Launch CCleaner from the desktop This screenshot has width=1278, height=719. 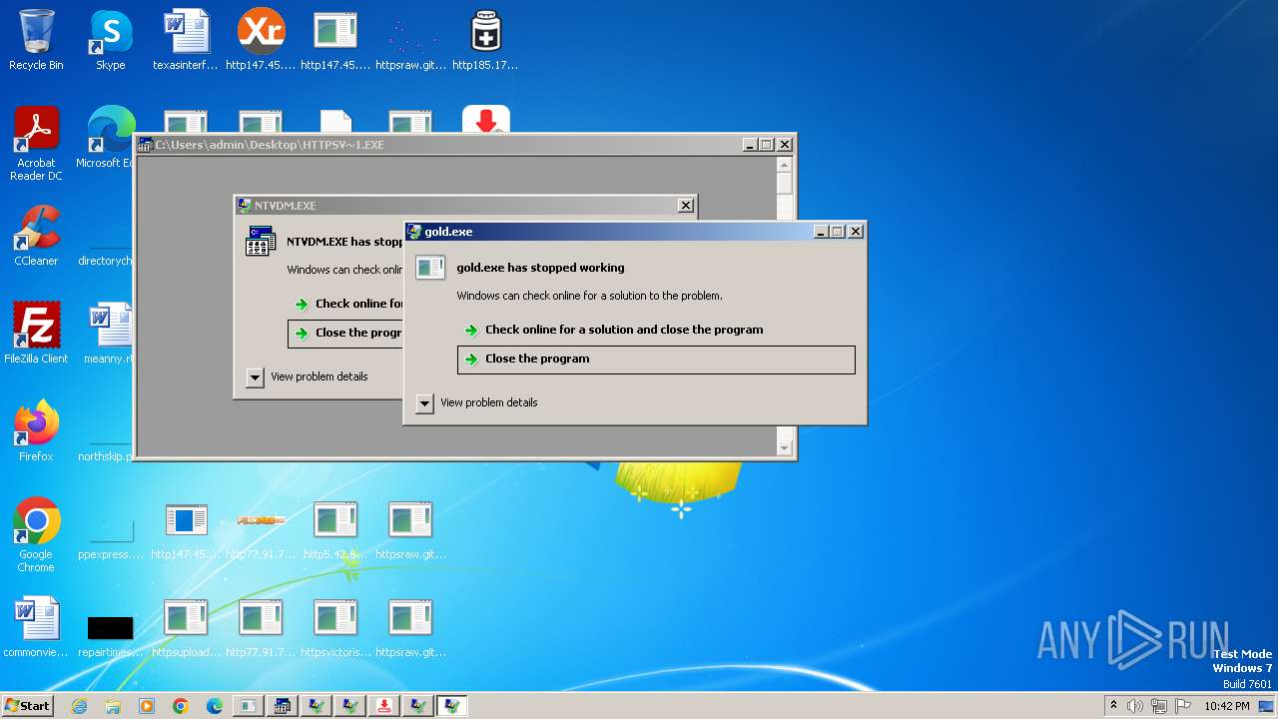(36, 236)
